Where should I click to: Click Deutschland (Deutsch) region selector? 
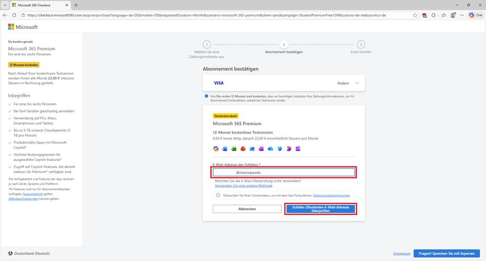click(29, 253)
